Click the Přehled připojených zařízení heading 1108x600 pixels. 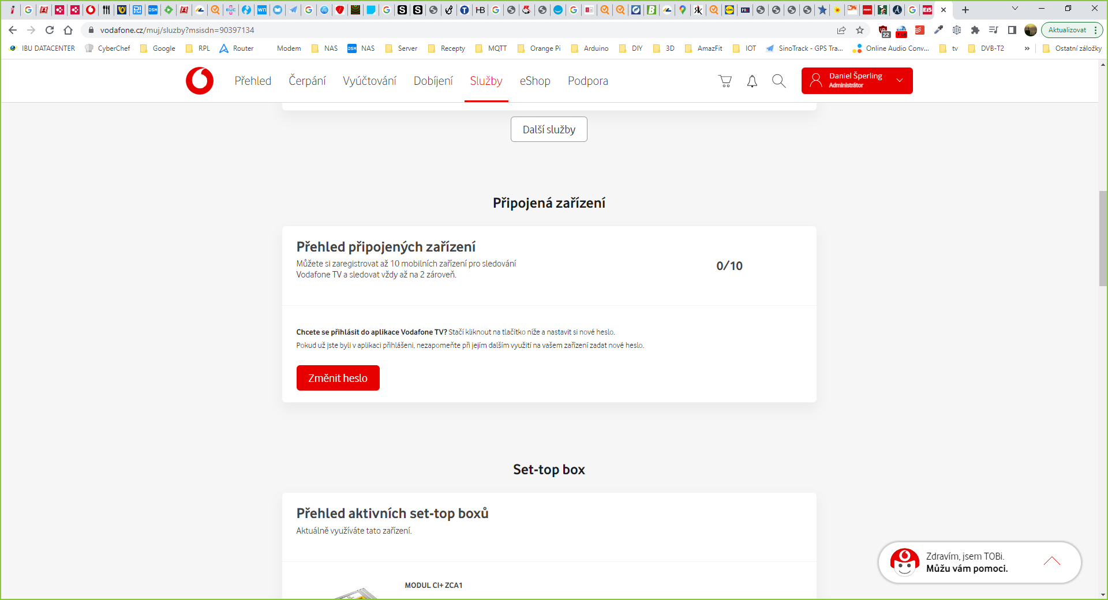(x=386, y=247)
